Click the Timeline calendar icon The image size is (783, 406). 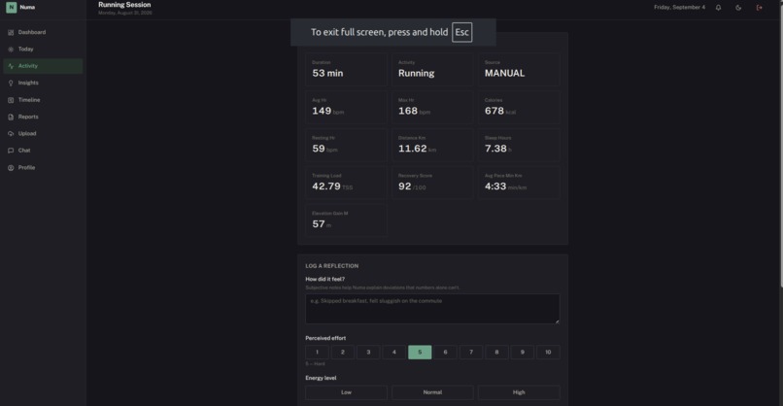(x=11, y=100)
